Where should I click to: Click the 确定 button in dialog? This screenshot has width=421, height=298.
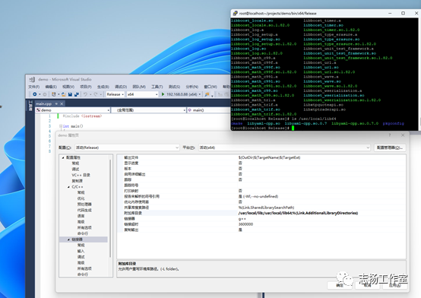click(x=340, y=285)
